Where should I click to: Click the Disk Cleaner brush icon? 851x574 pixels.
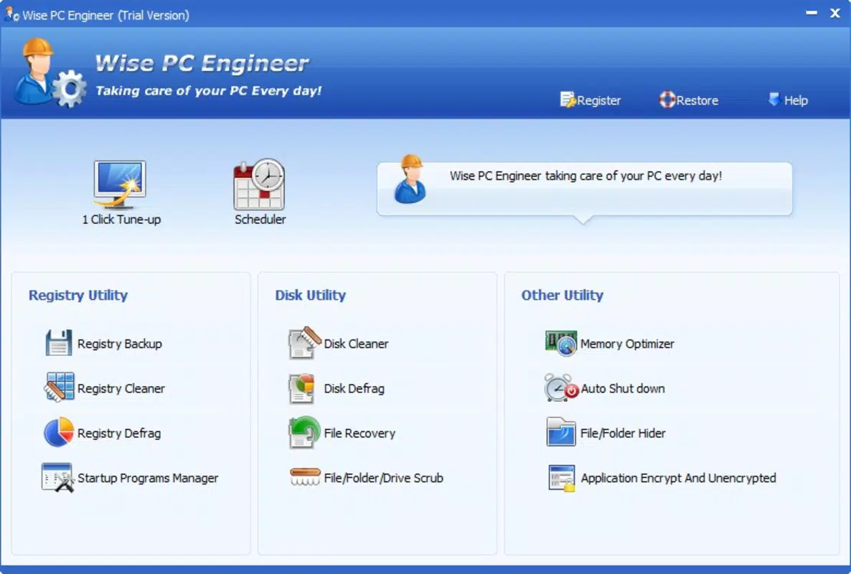304,343
